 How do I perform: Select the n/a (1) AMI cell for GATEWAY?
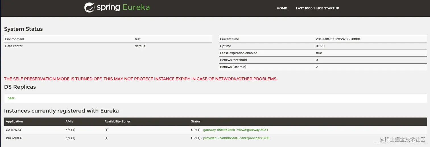70,130
